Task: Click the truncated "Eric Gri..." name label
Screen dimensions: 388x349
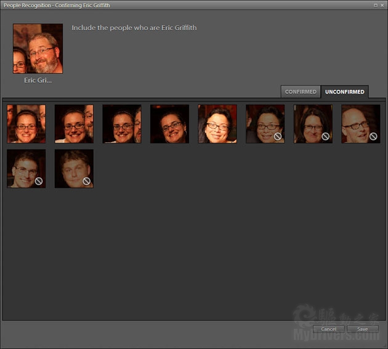Action: pyautogui.click(x=38, y=81)
